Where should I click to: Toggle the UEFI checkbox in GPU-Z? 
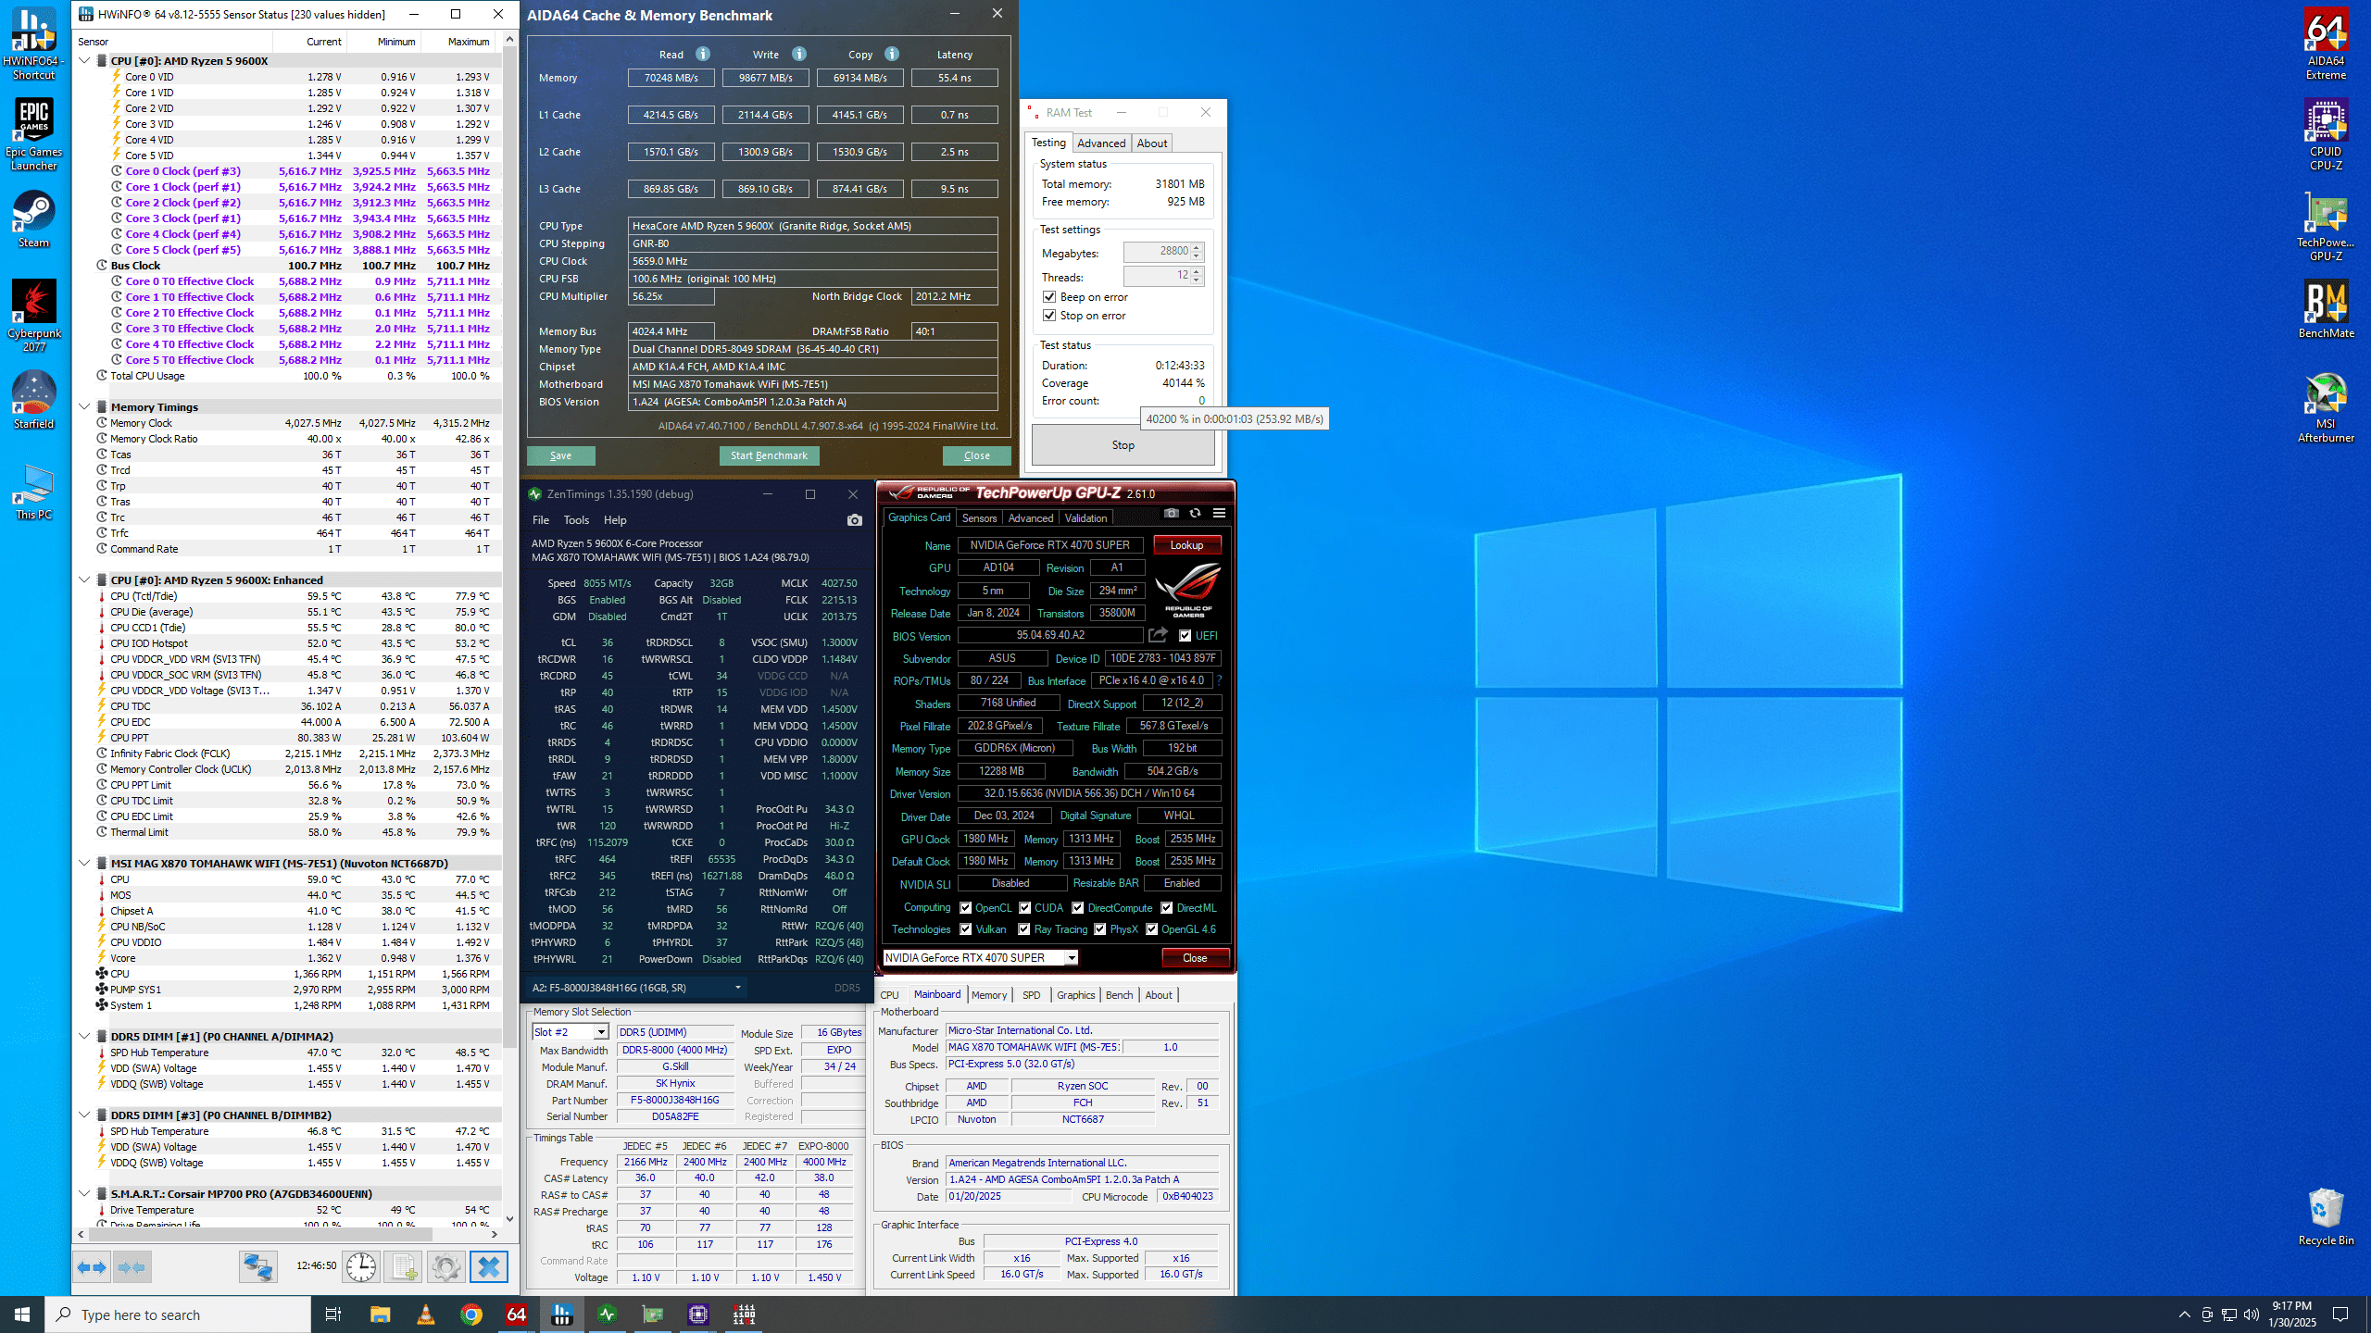(1185, 636)
